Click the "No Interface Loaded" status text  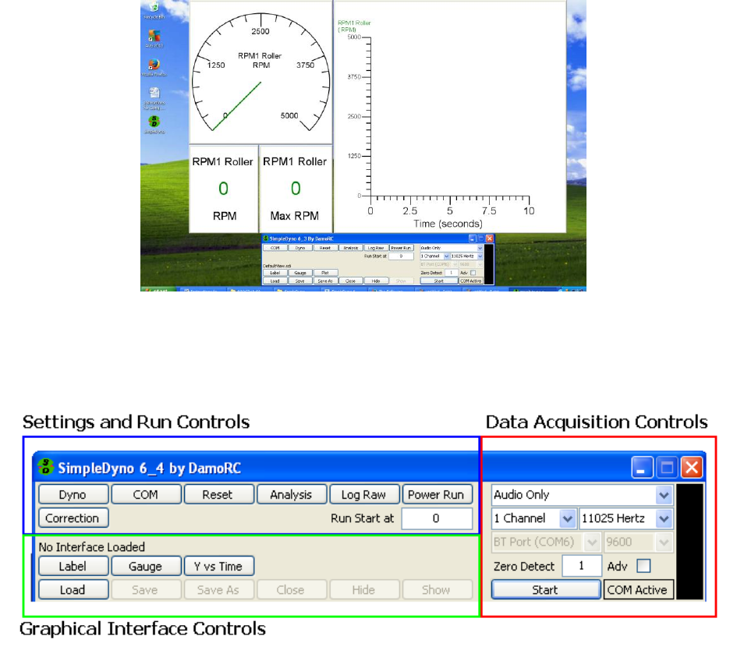(x=92, y=546)
